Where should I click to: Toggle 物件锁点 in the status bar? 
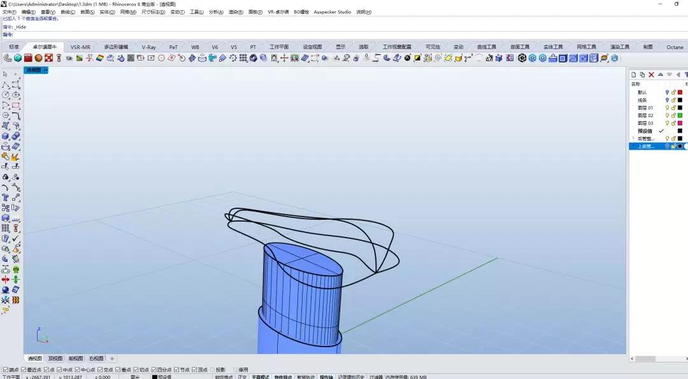pos(283,377)
